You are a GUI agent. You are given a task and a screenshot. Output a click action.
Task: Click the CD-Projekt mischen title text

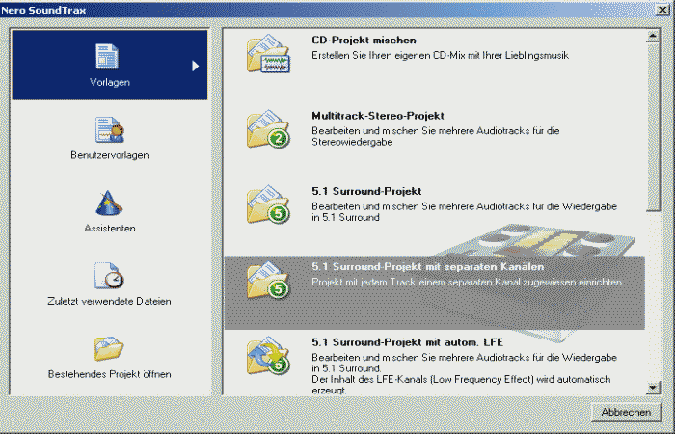[364, 41]
